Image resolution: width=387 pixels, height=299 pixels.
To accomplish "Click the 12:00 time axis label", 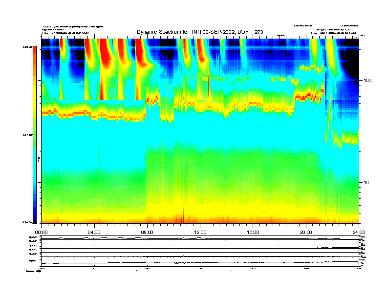I will (200, 233).
